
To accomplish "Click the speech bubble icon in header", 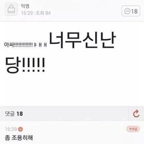I will coord(127,11).
